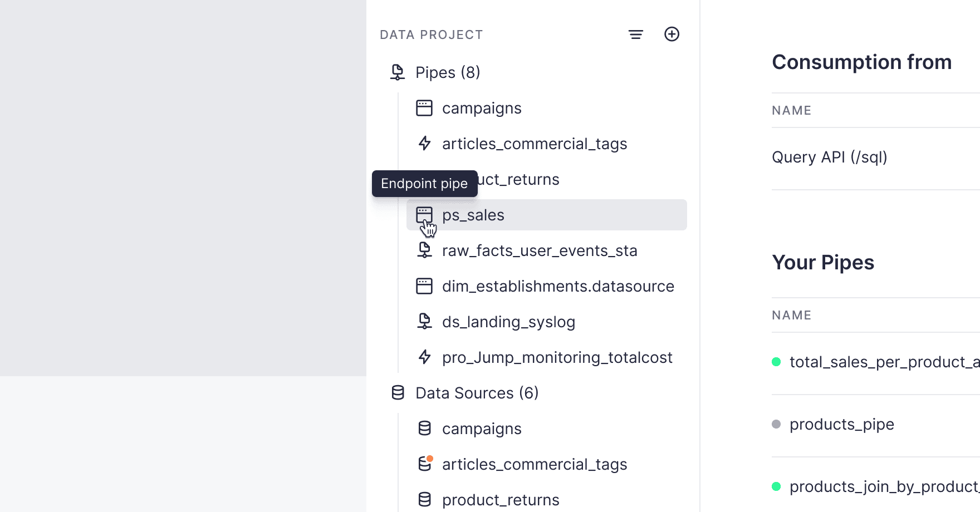Click the pipe icon for raw_facts_user_events_sta
This screenshot has width=980, height=512.
pyautogui.click(x=424, y=250)
